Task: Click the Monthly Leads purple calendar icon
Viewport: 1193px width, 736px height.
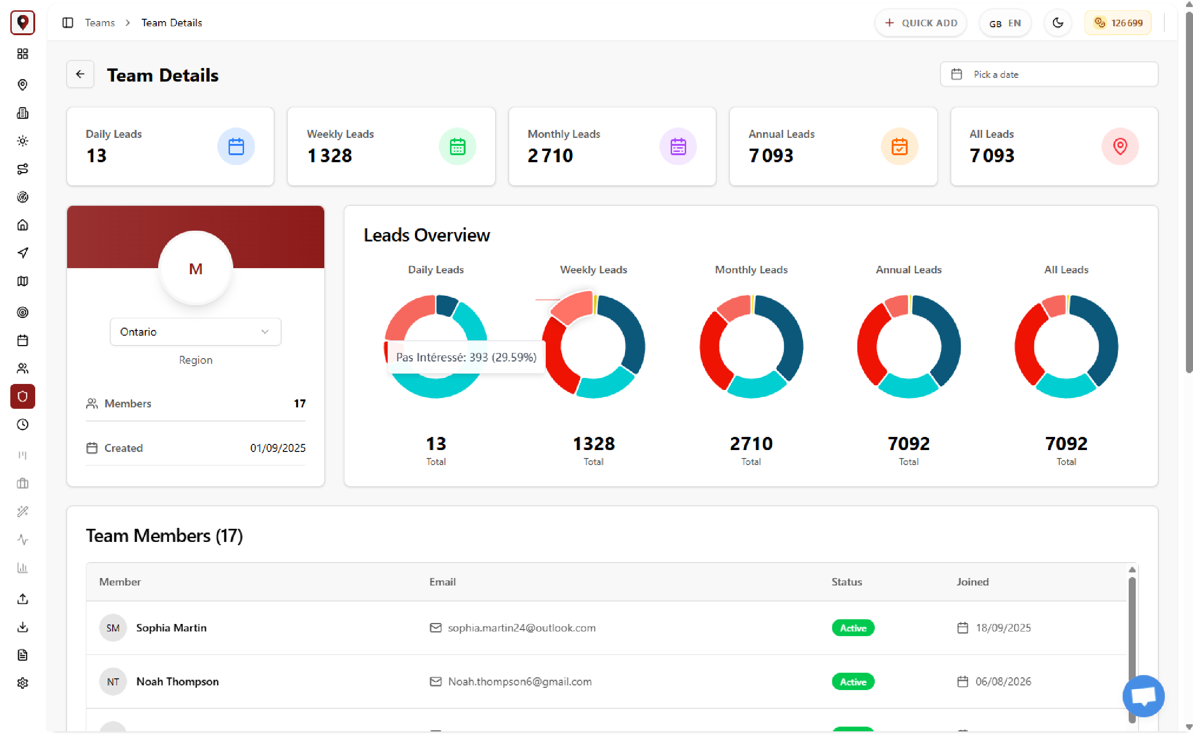Action: pos(678,146)
